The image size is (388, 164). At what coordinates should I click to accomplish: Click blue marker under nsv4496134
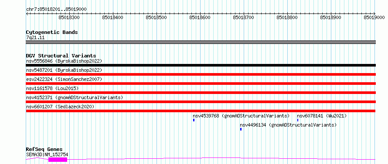pos(241,129)
